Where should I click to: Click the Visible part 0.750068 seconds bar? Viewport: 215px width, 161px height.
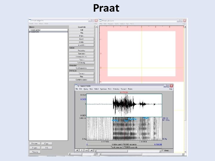point(124,144)
